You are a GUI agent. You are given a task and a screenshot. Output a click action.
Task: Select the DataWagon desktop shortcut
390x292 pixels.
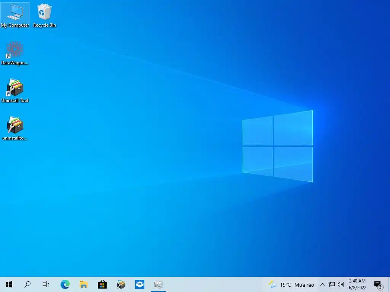coord(15,53)
